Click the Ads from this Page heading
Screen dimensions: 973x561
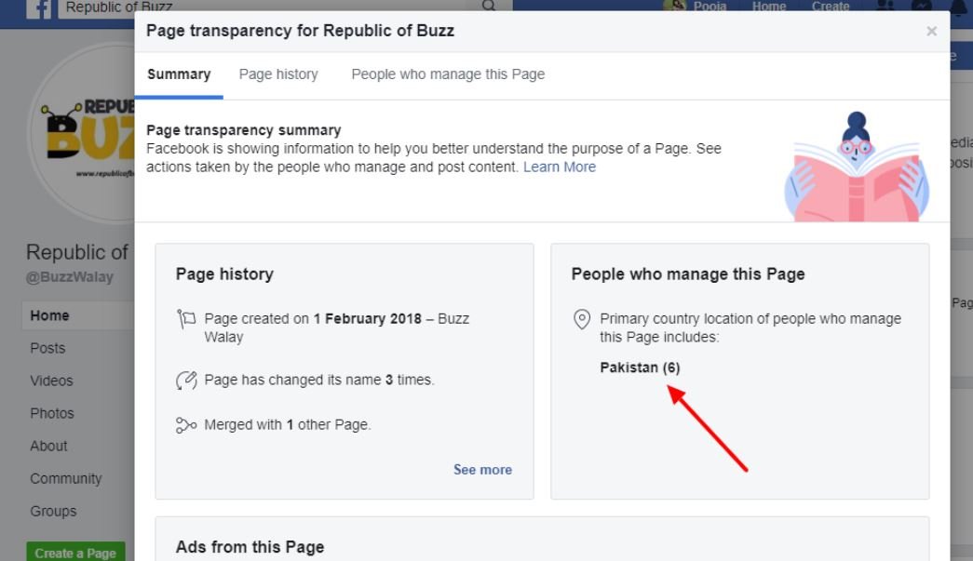pos(250,547)
